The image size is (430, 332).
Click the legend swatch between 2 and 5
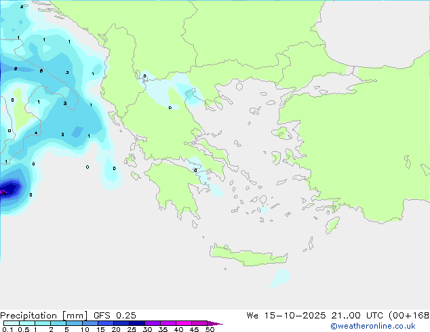pyautogui.click(x=58, y=323)
